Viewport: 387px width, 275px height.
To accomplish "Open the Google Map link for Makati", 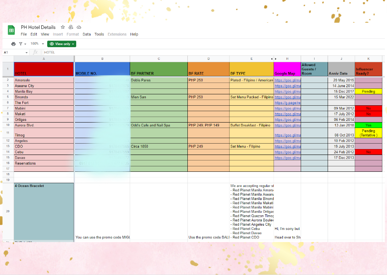I will [x=288, y=114].
